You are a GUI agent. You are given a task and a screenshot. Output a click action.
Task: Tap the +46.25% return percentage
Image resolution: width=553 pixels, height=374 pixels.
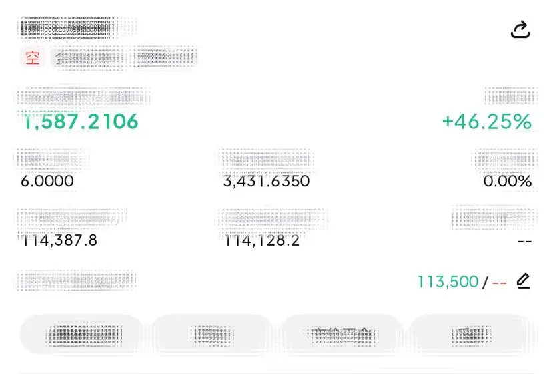click(x=487, y=122)
